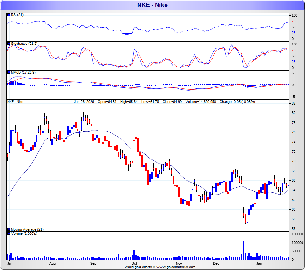Click the Change -0.05 (-0.08%) readout

237,102
